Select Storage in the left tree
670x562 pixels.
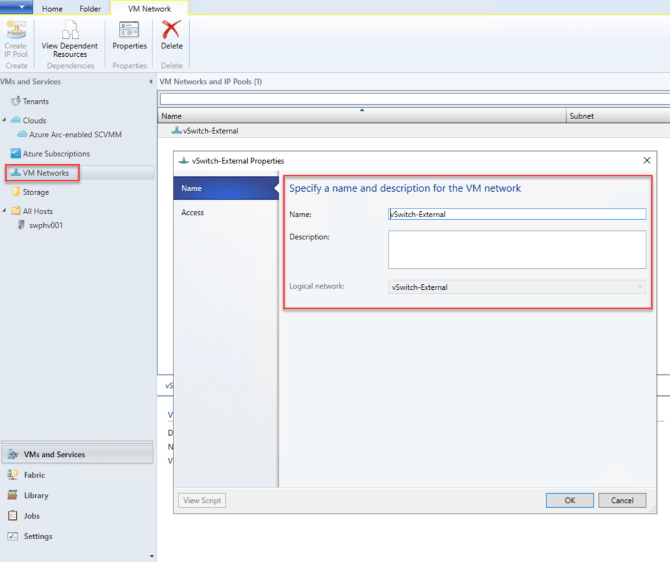click(x=35, y=192)
